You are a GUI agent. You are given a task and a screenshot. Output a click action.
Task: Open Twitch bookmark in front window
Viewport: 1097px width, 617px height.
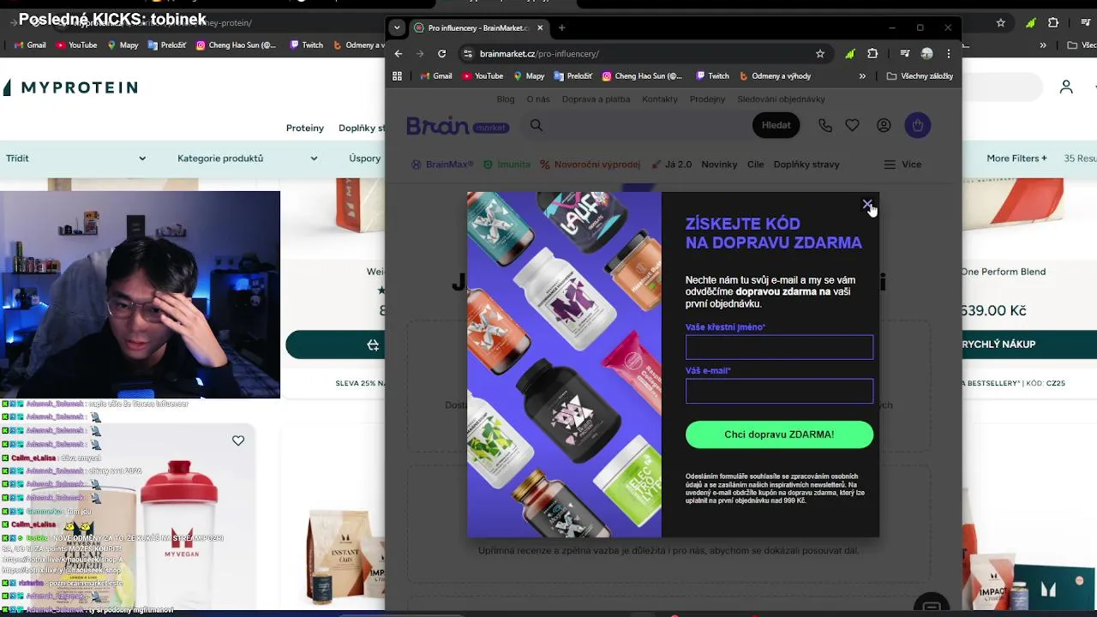pyautogui.click(x=712, y=75)
